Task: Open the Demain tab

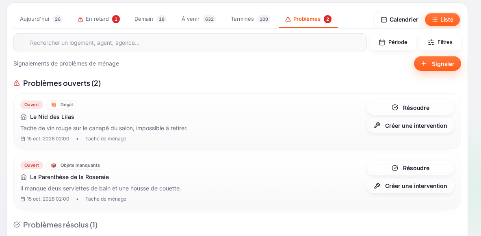Action: coord(150,19)
